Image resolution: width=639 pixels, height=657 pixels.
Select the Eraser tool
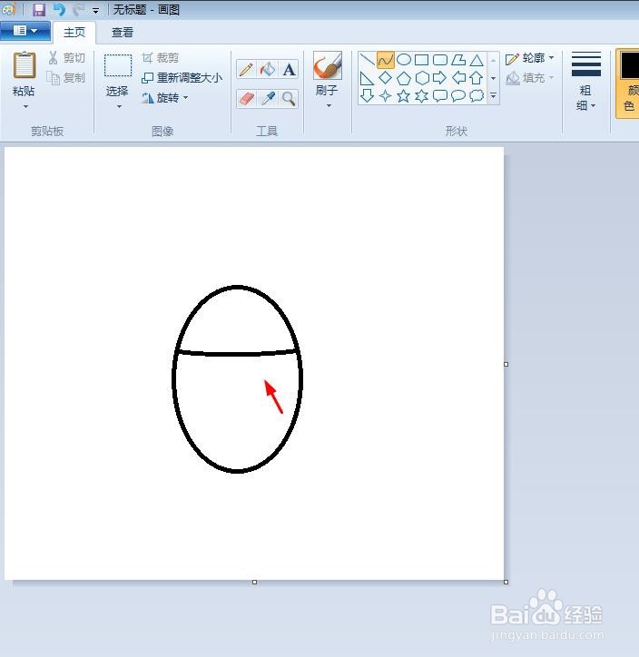246,99
